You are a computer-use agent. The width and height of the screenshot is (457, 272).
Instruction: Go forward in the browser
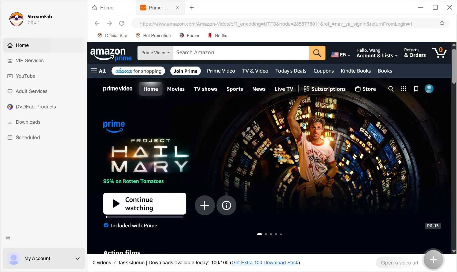(109, 23)
